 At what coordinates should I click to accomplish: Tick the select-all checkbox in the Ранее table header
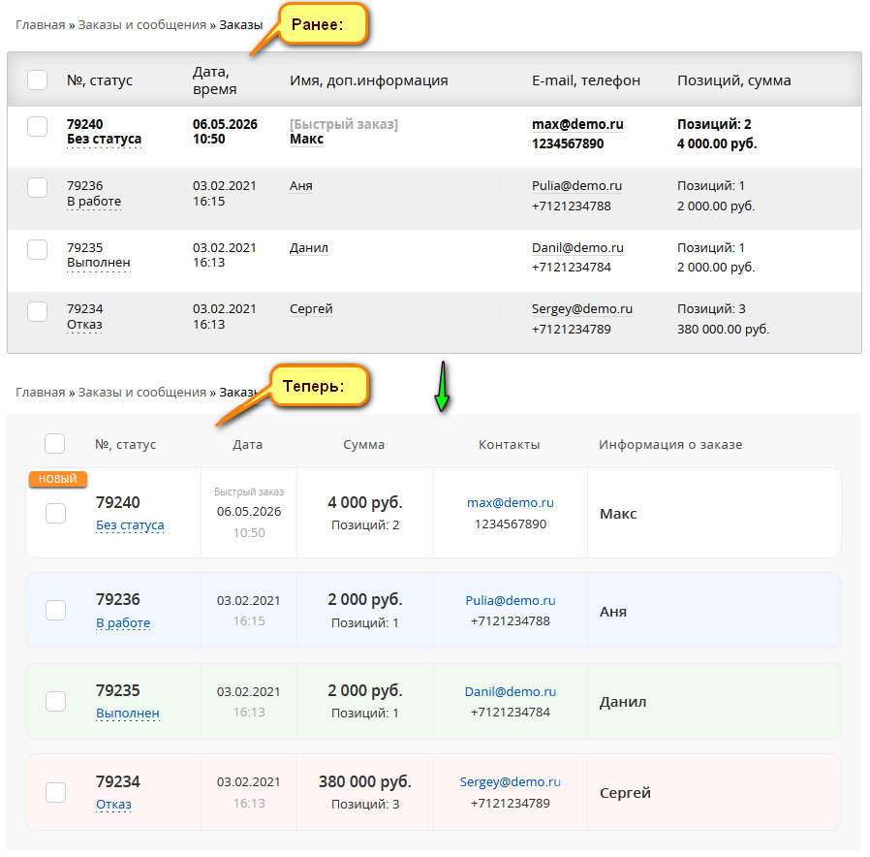[37, 79]
